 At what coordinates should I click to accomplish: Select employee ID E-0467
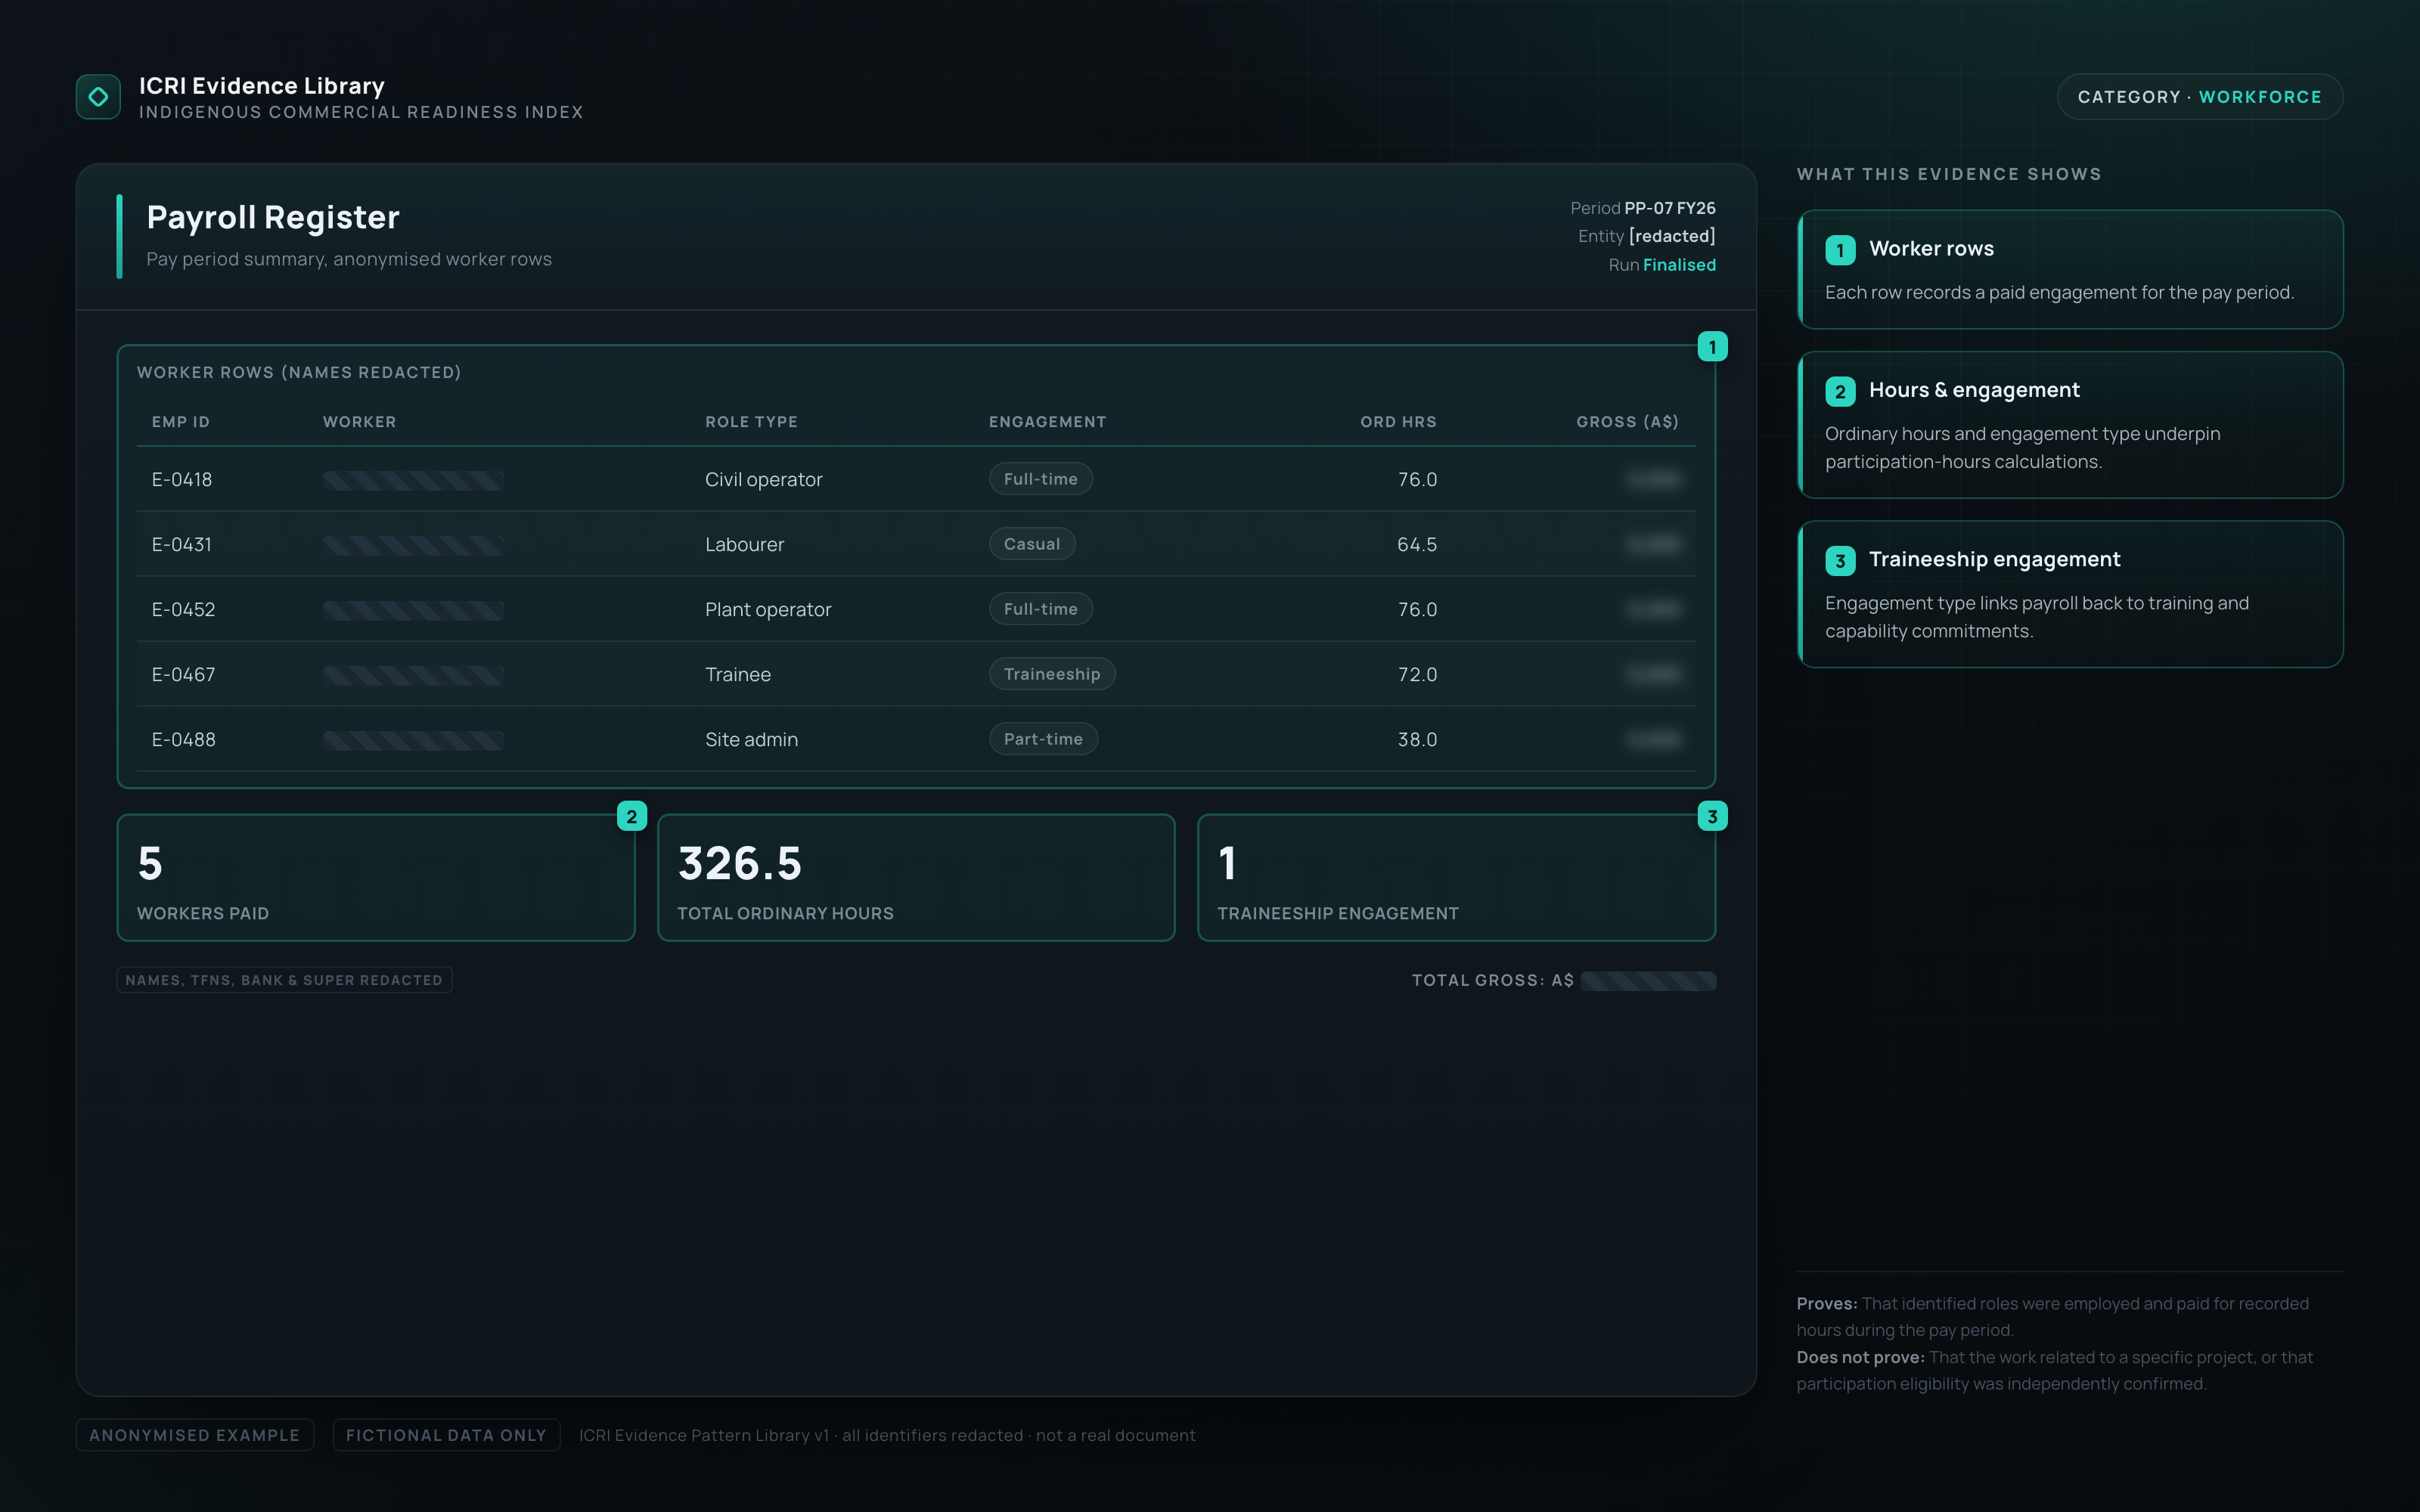tap(183, 674)
